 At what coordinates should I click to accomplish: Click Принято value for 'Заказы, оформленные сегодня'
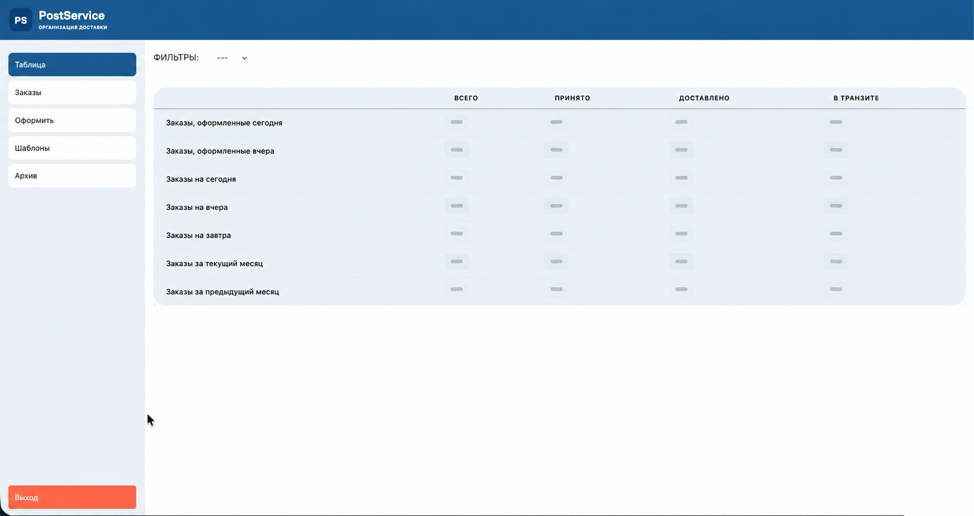[x=557, y=122]
